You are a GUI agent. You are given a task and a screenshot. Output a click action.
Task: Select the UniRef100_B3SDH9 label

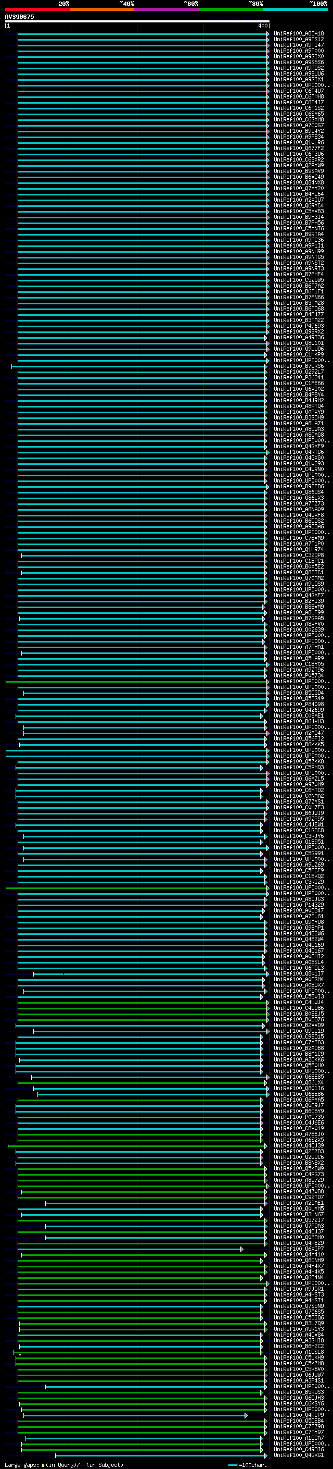[299, 417]
